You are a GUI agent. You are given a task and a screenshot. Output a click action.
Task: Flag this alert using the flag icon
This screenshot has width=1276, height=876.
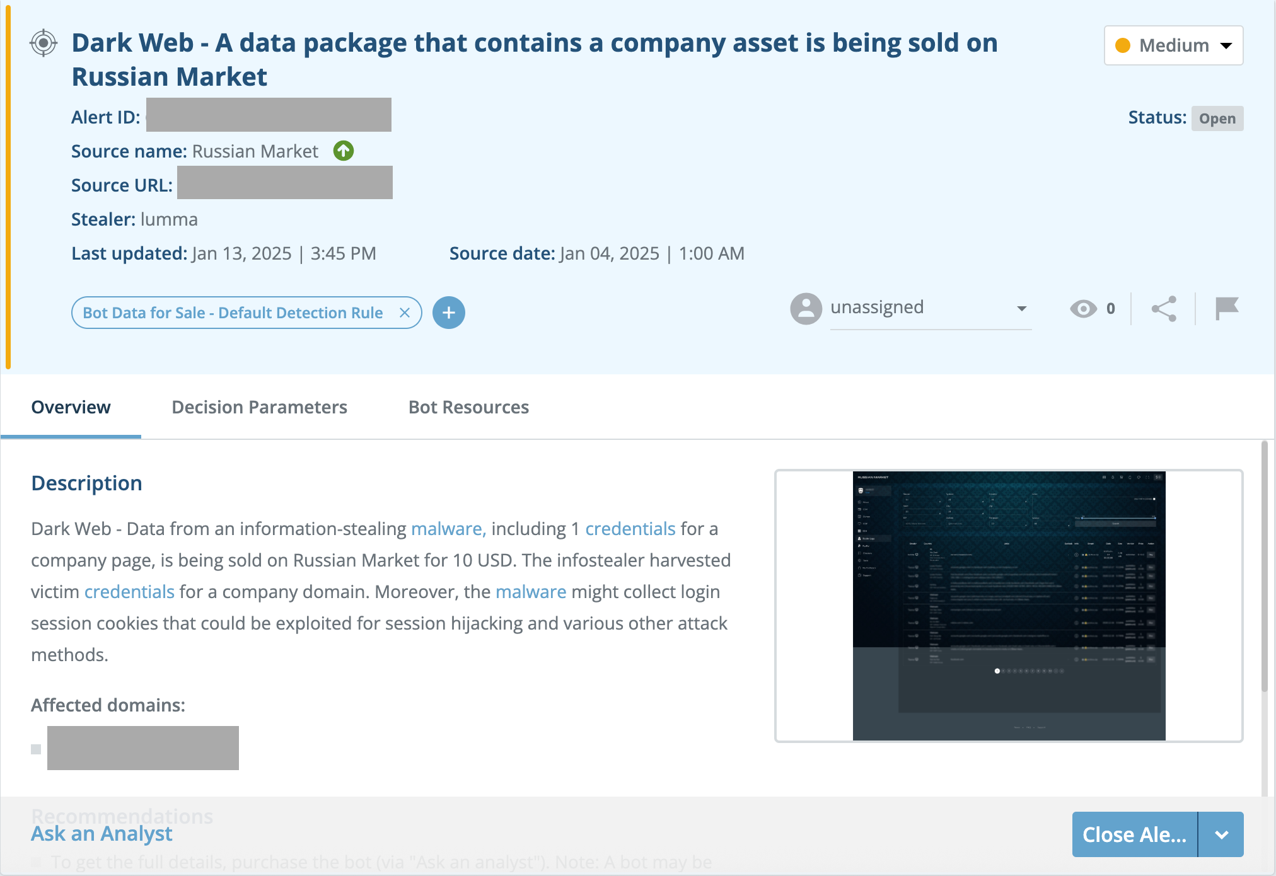click(x=1226, y=308)
